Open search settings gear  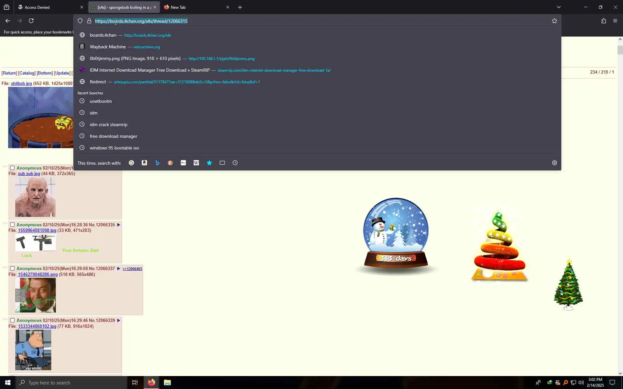pos(554,163)
